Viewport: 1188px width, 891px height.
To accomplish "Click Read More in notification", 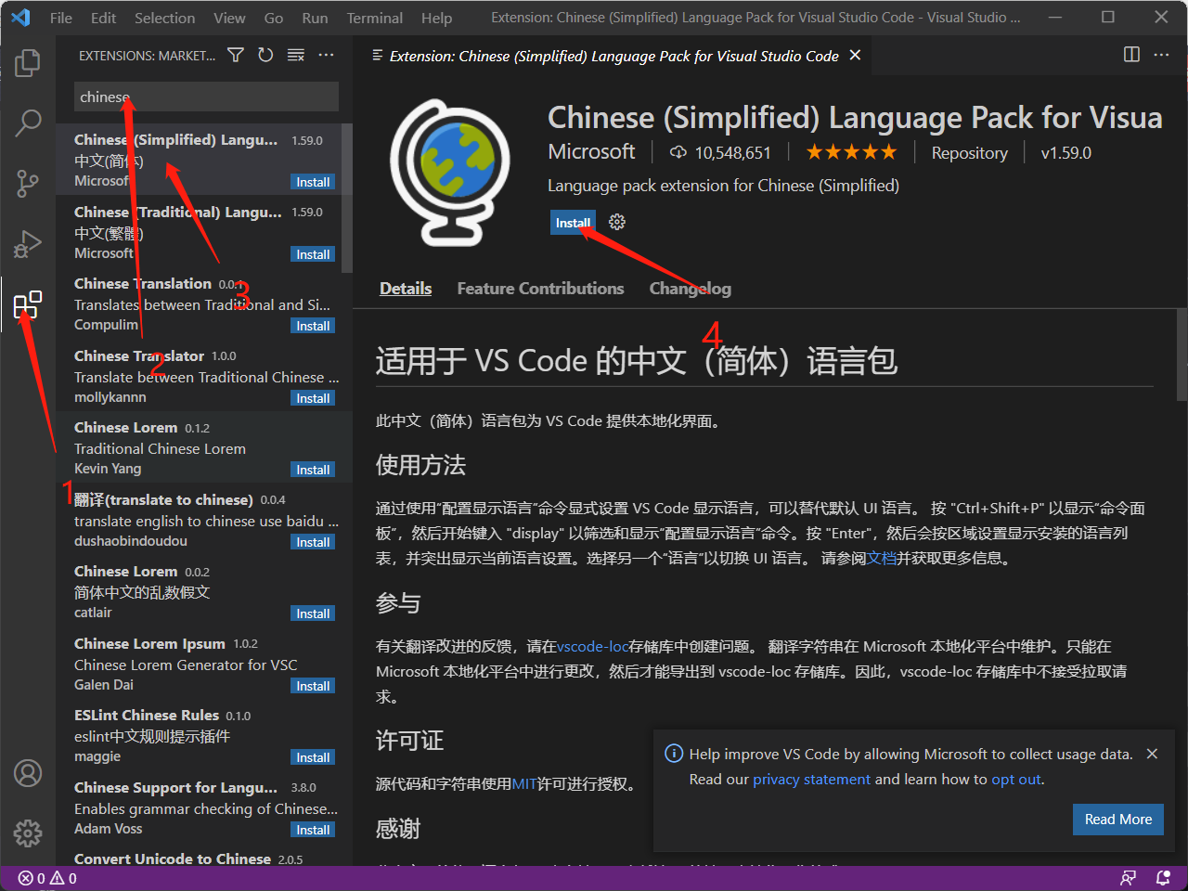I will click(x=1118, y=819).
